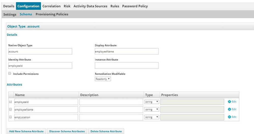Viewport: 254px width, 134px height.
Task: Open the Password Policy tab
Action: (x=135, y=6)
